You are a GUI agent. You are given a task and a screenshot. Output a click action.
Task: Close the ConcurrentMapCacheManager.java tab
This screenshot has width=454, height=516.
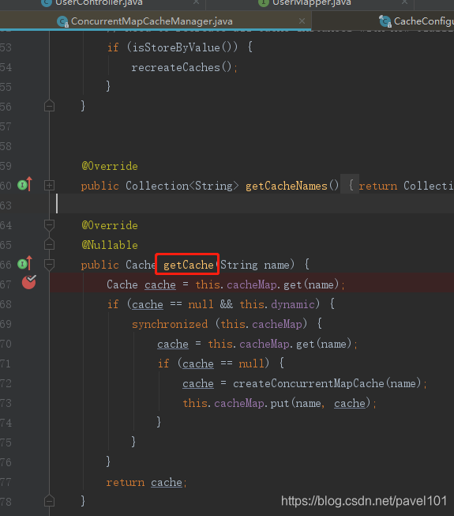pyautogui.click(x=302, y=21)
